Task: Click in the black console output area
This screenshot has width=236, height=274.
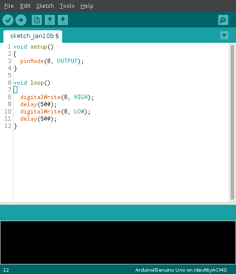Action: [118, 242]
